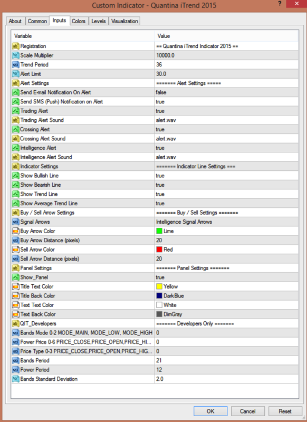
Task: Click the integer icon beside Bands Period
Action: pos(16,361)
